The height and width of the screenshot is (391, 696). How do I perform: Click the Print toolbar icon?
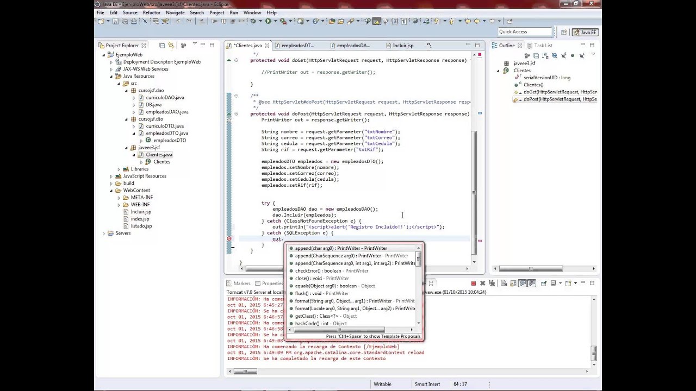[x=134, y=21]
